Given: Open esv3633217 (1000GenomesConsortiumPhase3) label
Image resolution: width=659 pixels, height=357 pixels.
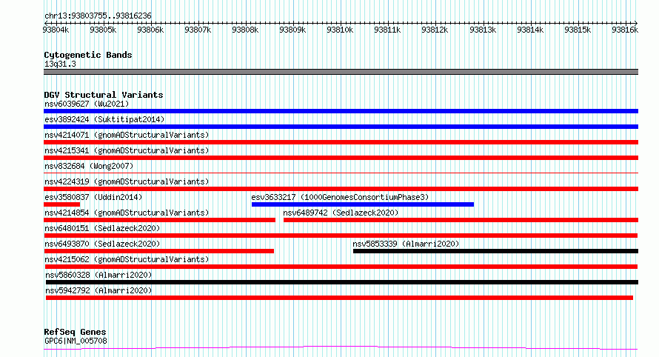Looking at the screenshot, I should (340, 197).
